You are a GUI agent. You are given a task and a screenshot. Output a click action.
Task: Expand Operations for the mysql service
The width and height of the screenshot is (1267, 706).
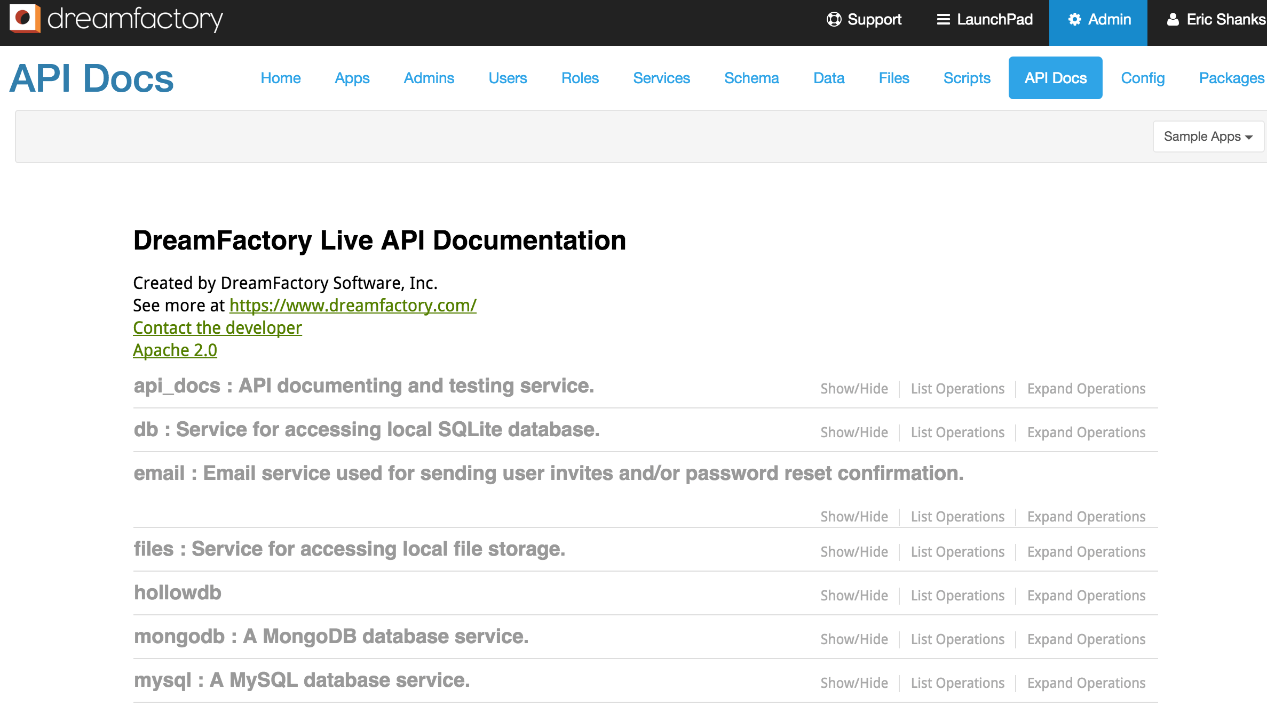click(1087, 683)
